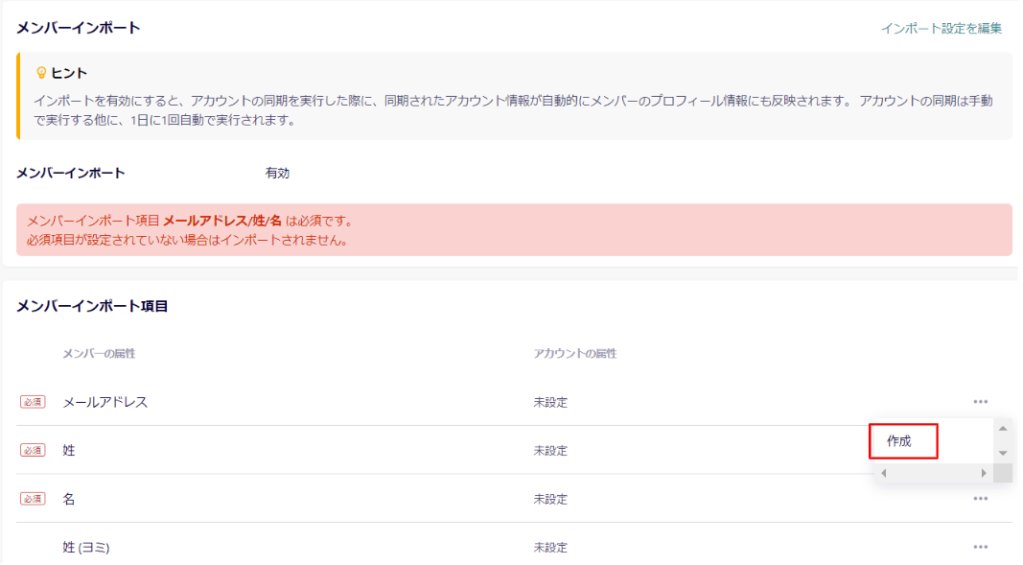Image resolution: width=1023 pixels, height=565 pixels.
Task: Click the red required-fields warning banner
Action: 514,229
